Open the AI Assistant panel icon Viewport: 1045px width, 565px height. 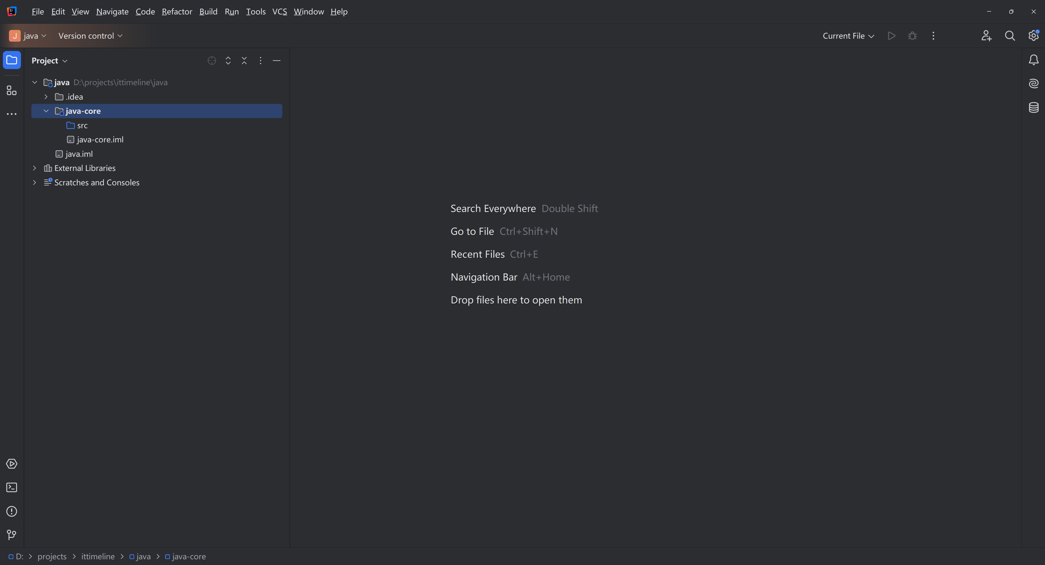tap(1033, 84)
